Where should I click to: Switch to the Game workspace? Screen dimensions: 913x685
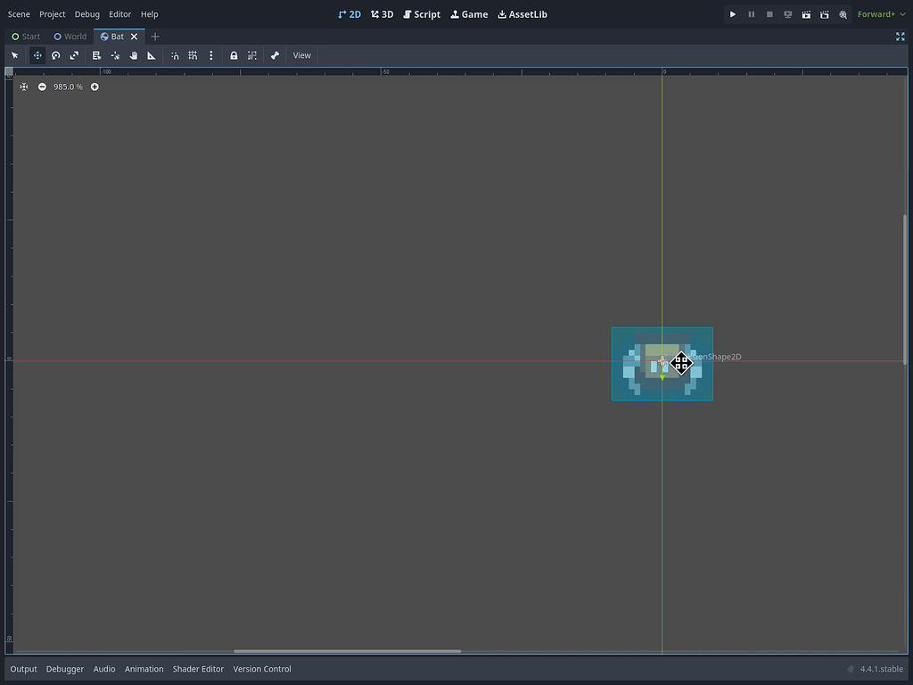pyautogui.click(x=469, y=14)
